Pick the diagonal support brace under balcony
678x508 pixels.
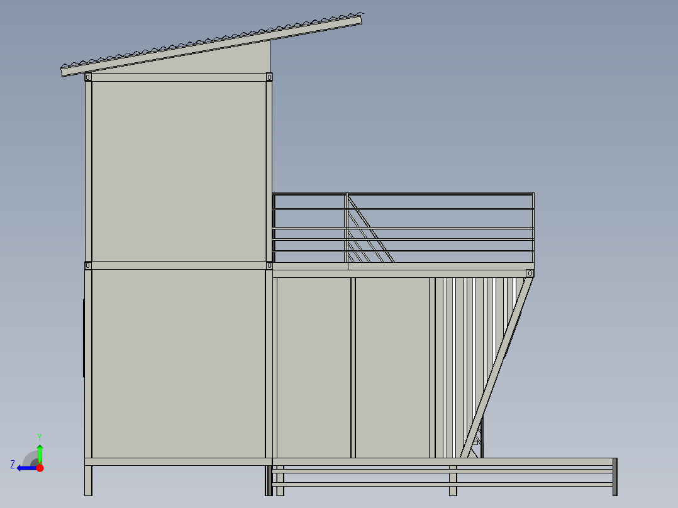tap(497, 367)
